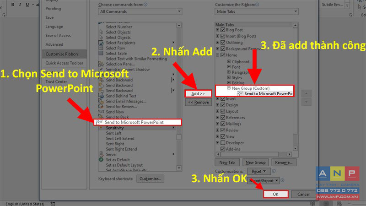Click the tabs list scroll-up arrow
366x206 pixels.
coord(295,25)
